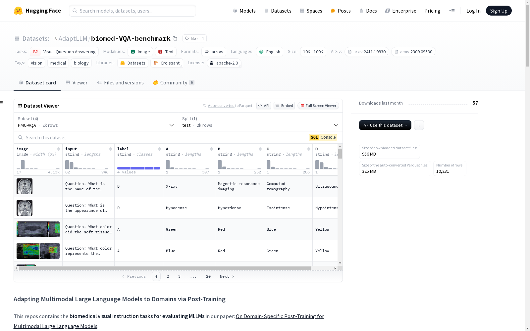Open the color Doppler ultrasound thumbnail in row four
This screenshot has width=530, height=331.
coord(38,251)
